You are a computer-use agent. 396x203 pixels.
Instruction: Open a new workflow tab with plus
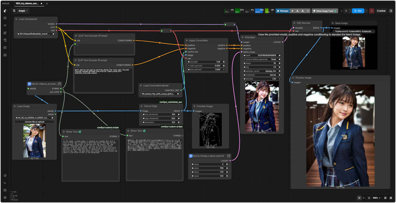47,3
